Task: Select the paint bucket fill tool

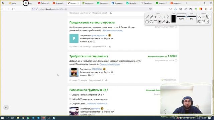Action: [168, 22]
